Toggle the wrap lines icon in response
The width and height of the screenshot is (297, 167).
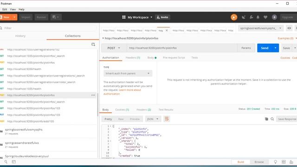(167, 119)
